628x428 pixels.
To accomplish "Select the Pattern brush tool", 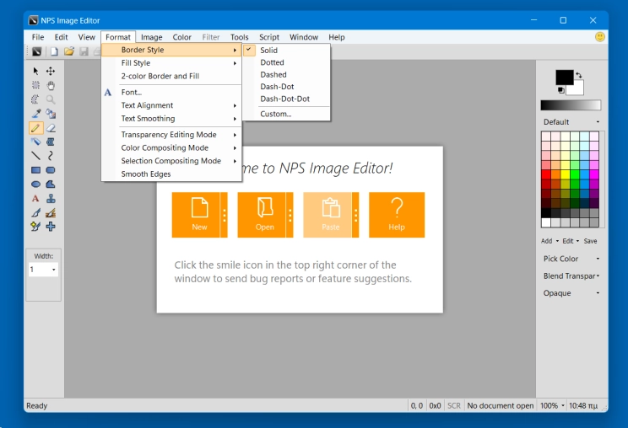I will [51, 212].
